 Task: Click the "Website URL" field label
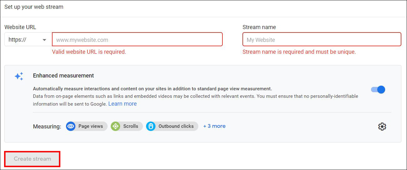[x=20, y=27]
